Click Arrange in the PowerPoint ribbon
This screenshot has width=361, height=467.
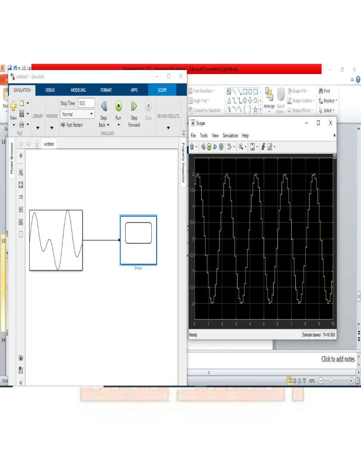[269, 100]
